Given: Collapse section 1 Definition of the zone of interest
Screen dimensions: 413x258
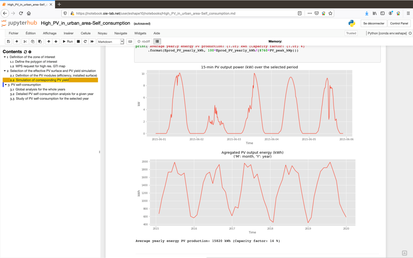Looking at the screenshot, I should 4,57.
